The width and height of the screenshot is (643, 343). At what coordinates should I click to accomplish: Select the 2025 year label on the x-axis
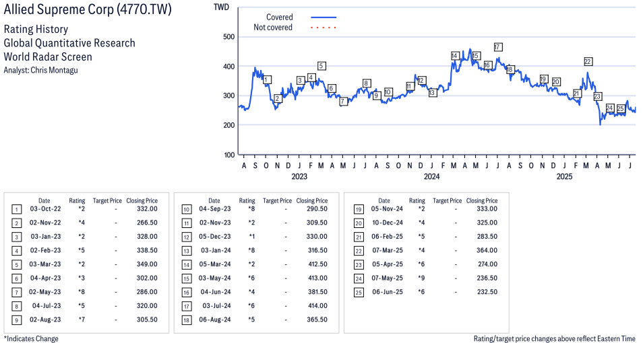point(564,176)
